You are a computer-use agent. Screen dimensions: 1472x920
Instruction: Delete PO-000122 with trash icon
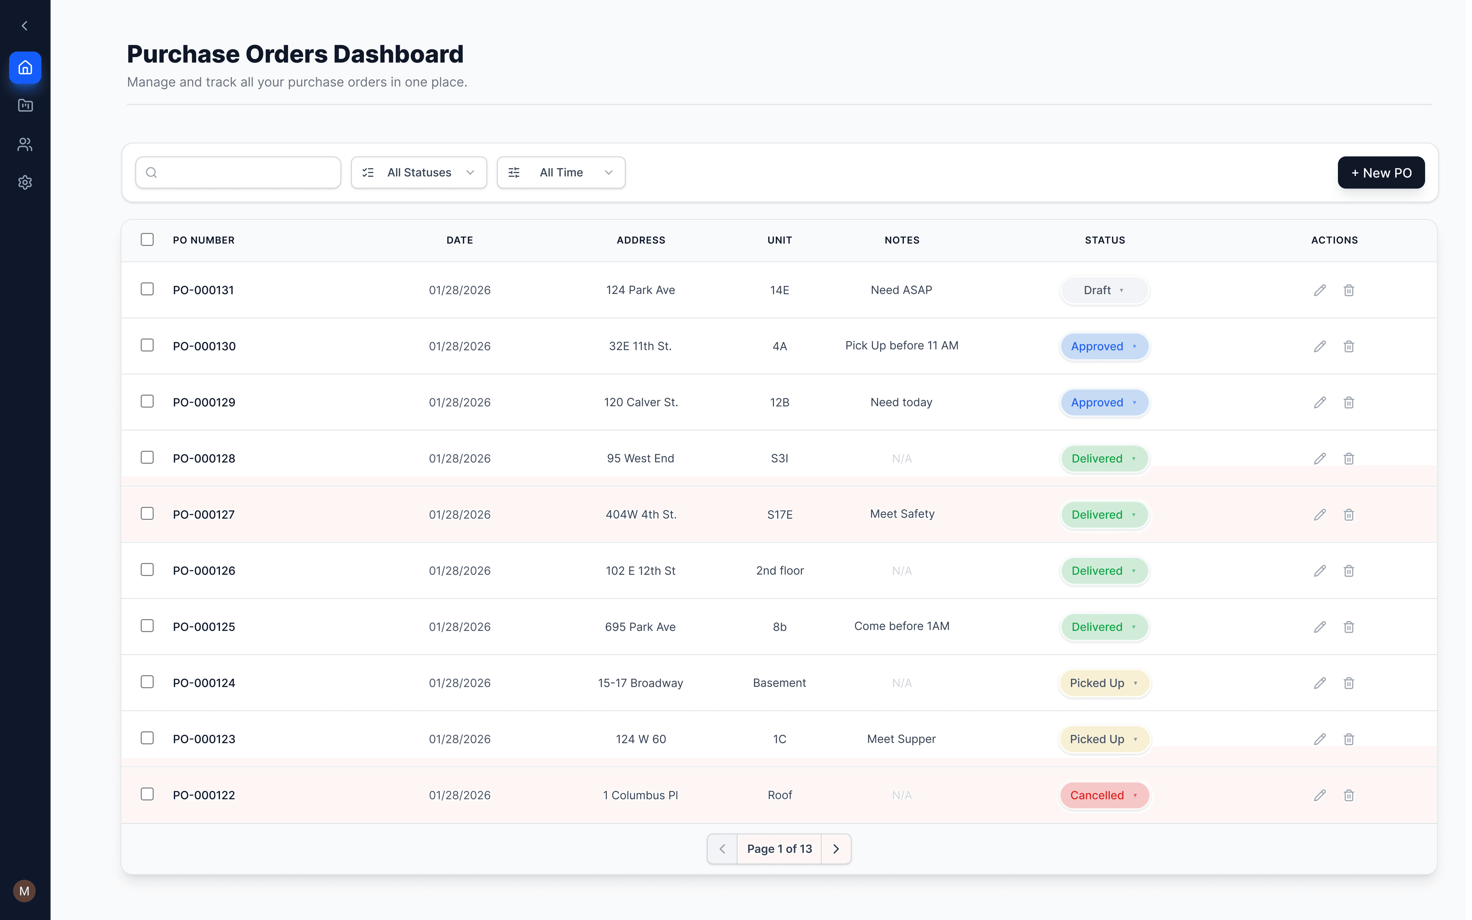tap(1349, 795)
